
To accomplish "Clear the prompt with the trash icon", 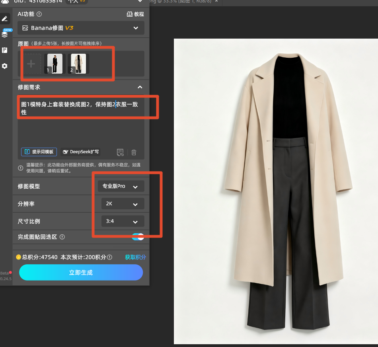I will coord(134,152).
